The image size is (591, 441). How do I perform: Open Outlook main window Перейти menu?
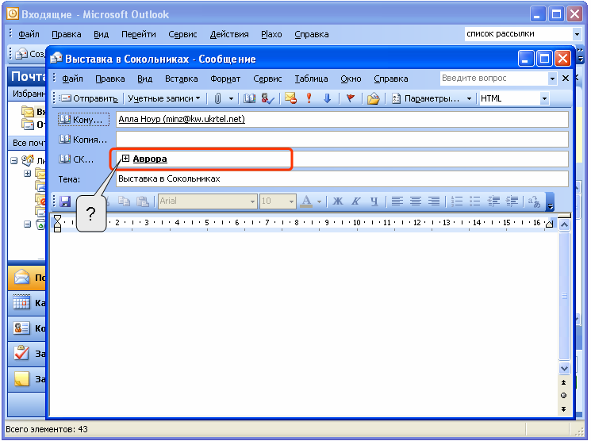[138, 34]
